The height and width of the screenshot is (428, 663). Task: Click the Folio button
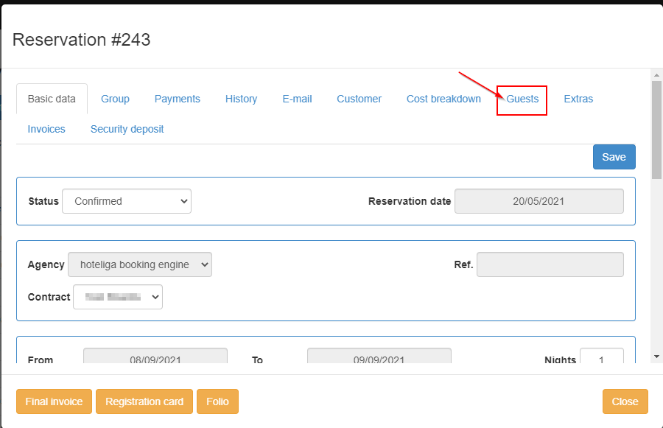pyautogui.click(x=217, y=401)
